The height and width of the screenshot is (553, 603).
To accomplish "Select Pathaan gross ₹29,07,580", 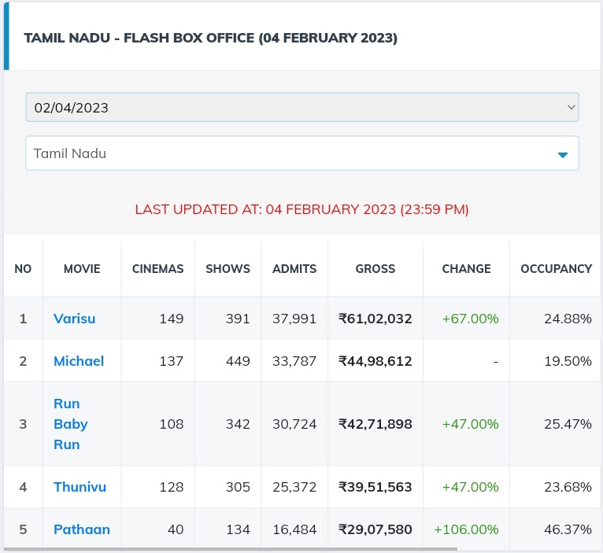I will coord(375,529).
